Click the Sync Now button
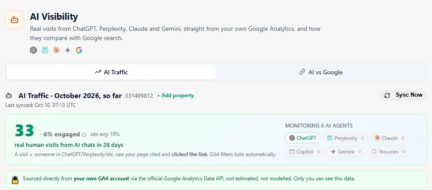The height and width of the screenshot is (190, 432). coord(403,95)
